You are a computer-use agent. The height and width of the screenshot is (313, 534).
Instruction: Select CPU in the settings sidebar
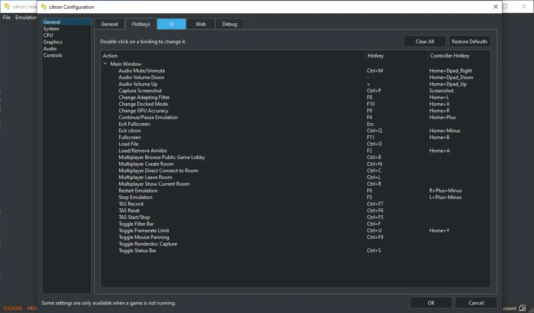pyautogui.click(x=48, y=35)
